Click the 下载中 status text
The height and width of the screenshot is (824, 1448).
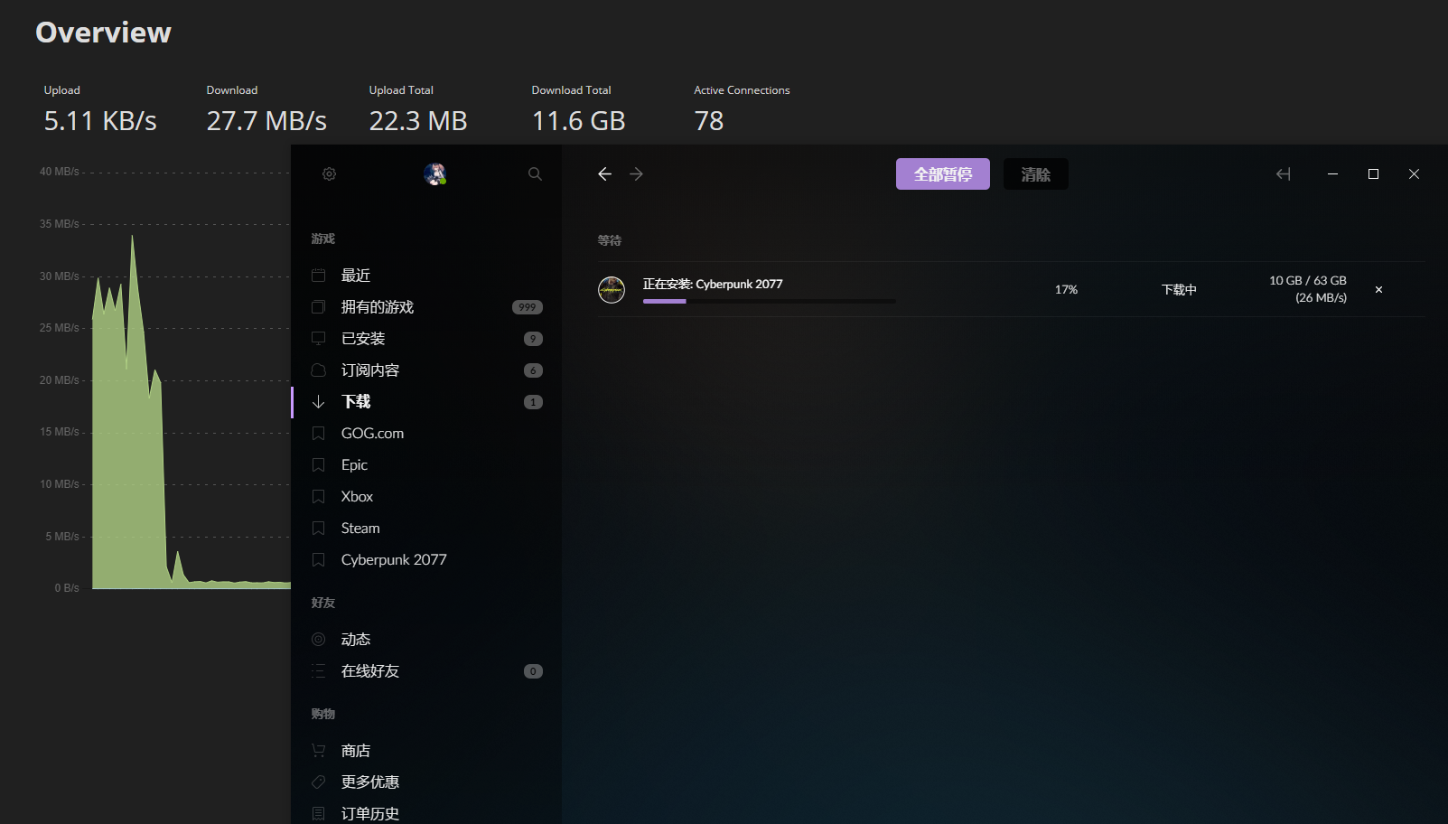tap(1179, 290)
